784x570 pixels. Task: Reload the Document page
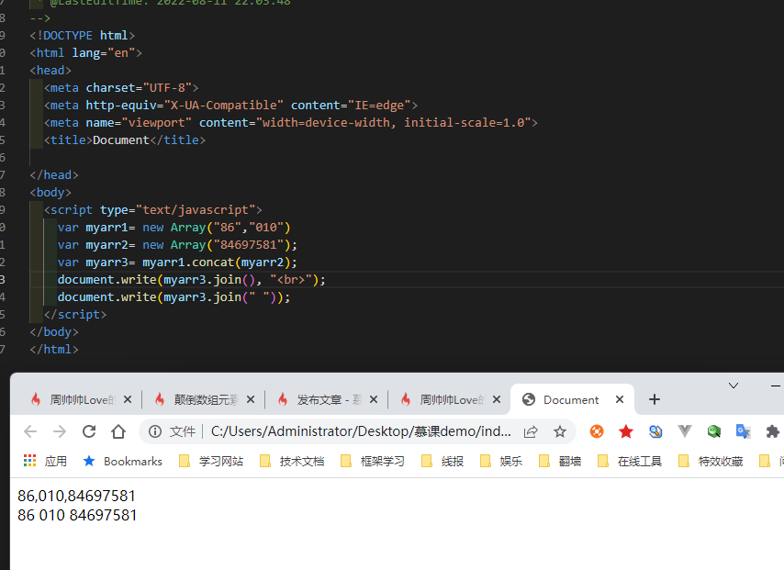click(x=89, y=431)
